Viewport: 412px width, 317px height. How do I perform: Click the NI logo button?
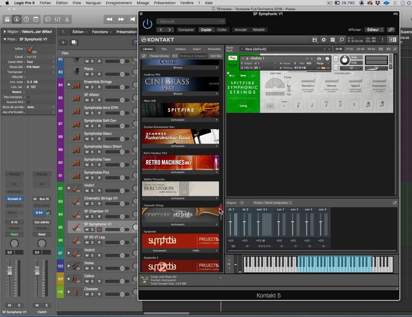pos(393,40)
